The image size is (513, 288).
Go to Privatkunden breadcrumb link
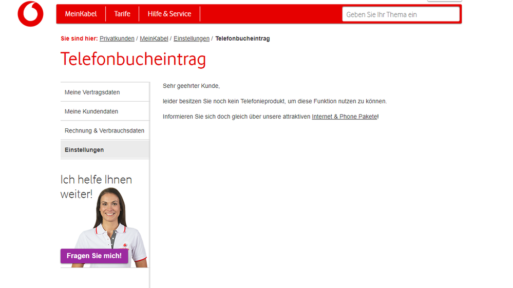(x=117, y=39)
